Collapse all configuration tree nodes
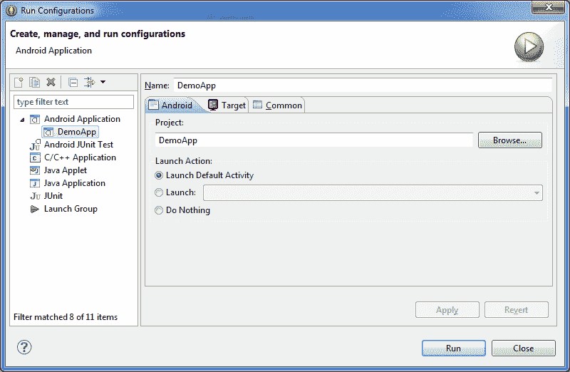 point(73,83)
